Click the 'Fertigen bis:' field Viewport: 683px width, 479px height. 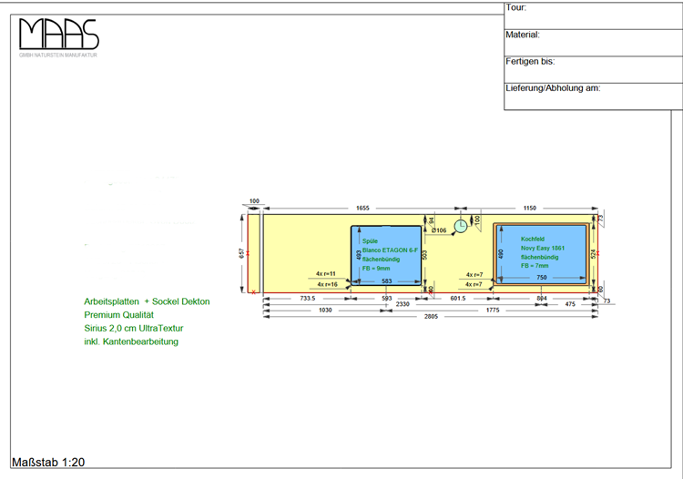click(593, 69)
